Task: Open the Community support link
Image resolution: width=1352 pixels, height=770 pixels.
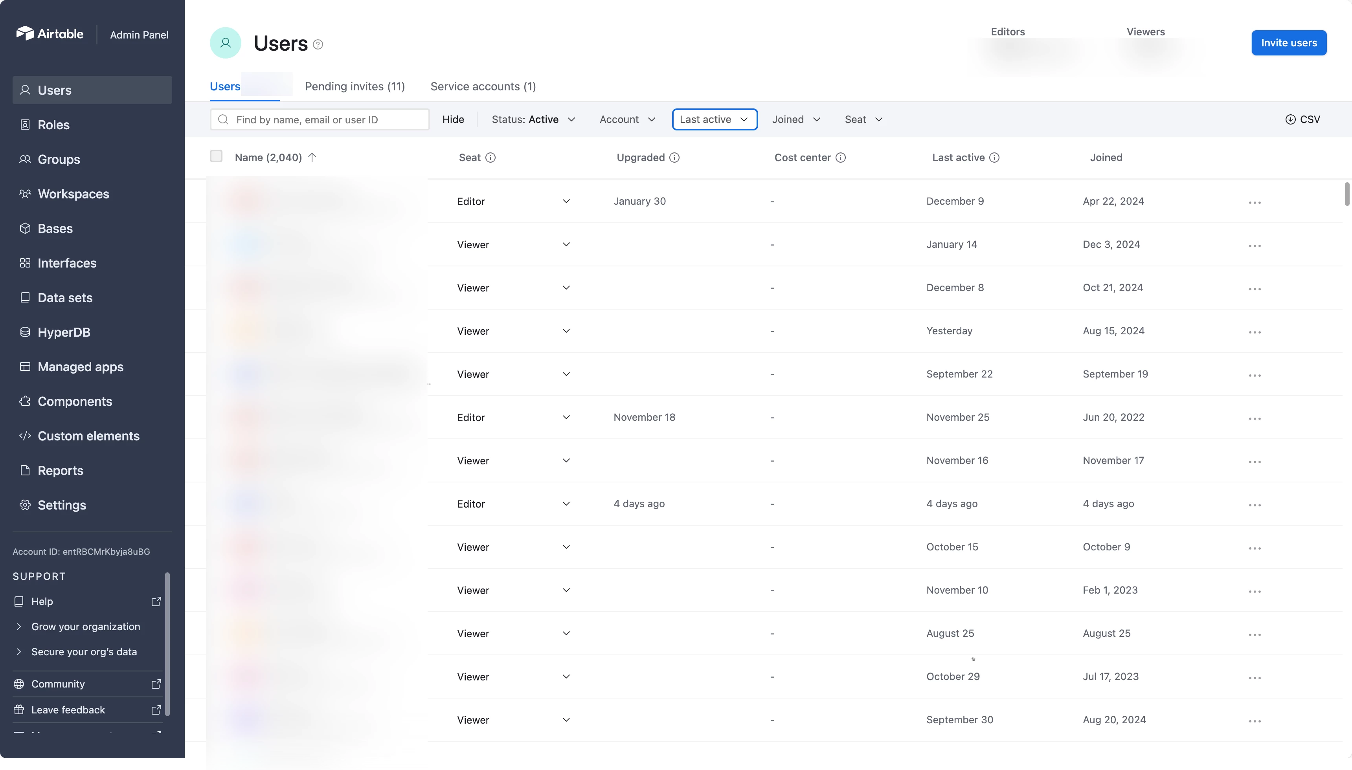Action: 58,684
